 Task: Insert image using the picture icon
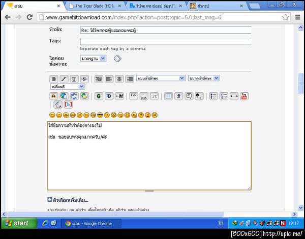click(x=54, y=96)
